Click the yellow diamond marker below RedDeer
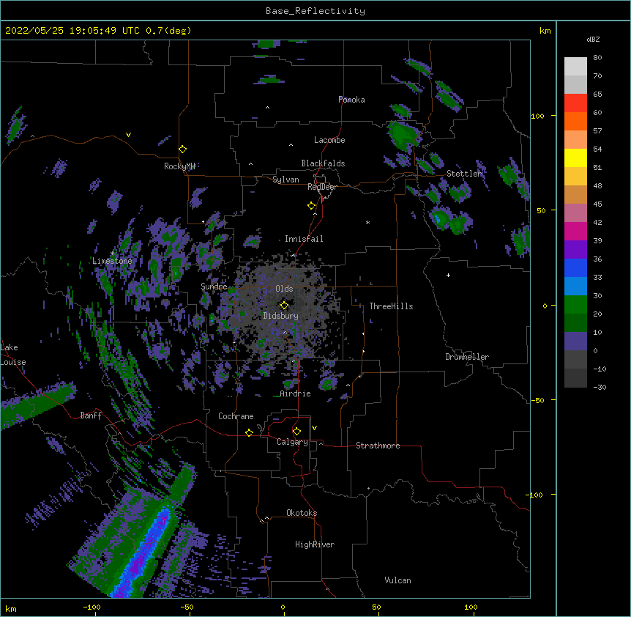The height and width of the screenshot is (617, 631). pos(312,206)
